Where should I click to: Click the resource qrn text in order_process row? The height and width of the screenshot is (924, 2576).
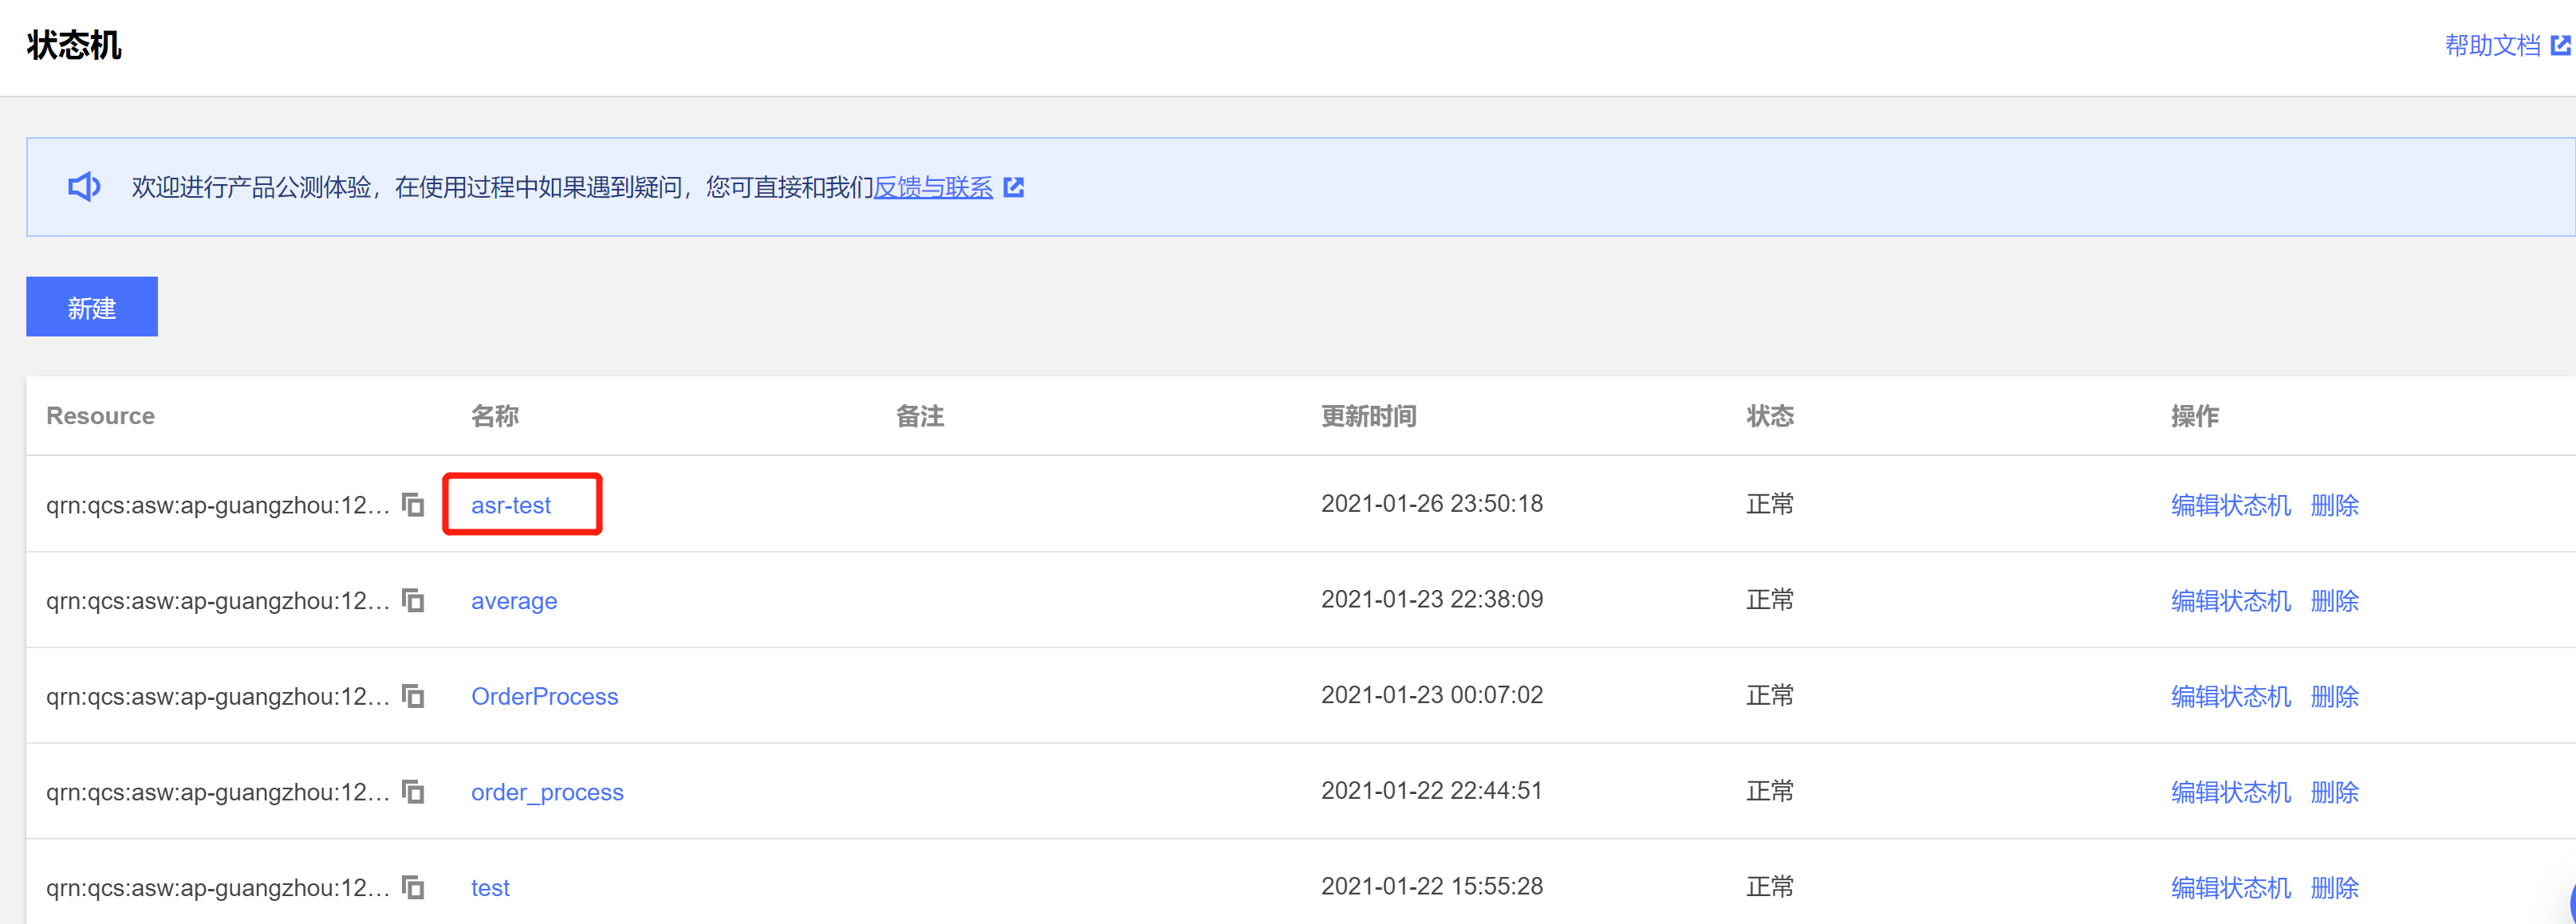(x=218, y=792)
